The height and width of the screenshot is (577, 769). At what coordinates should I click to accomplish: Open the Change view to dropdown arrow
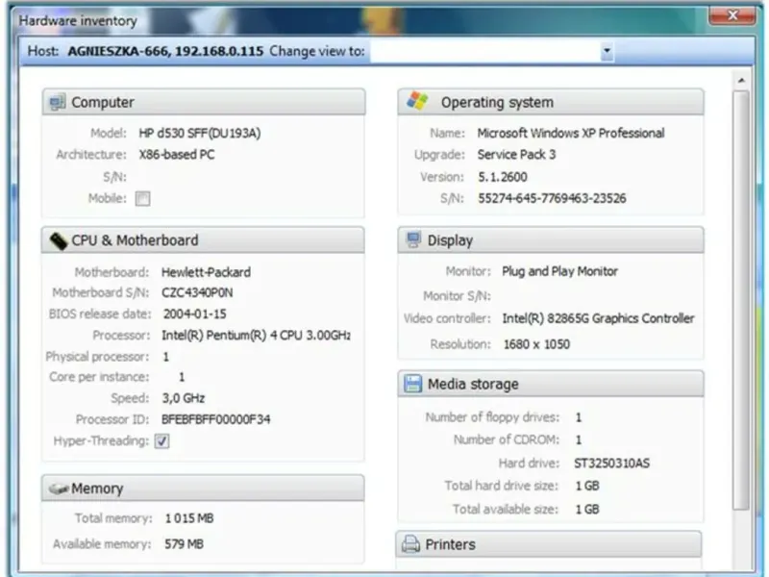point(607,51)
